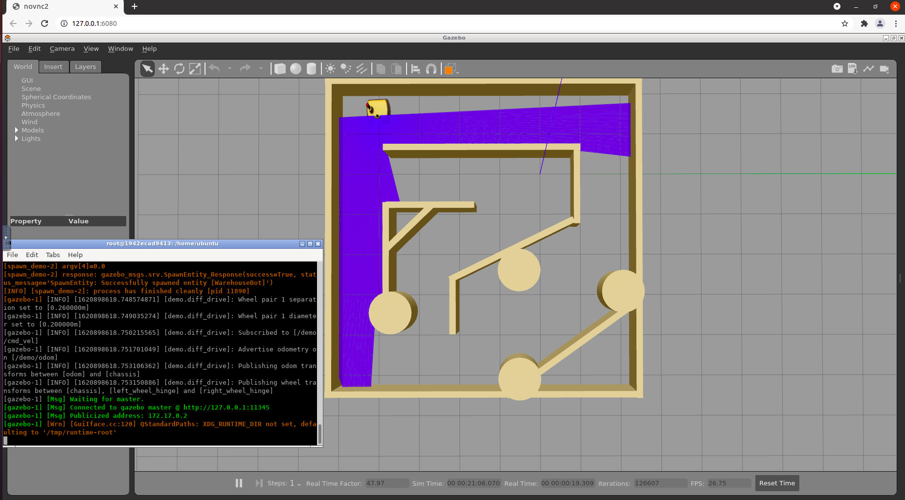This screenshot has height=500, width=905.
Task: Insert a cylinder shape
Action: (x=311, y=69)
